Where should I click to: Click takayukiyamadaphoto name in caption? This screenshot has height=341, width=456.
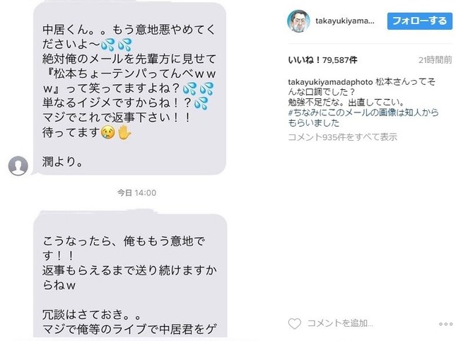tap(330, 82)
